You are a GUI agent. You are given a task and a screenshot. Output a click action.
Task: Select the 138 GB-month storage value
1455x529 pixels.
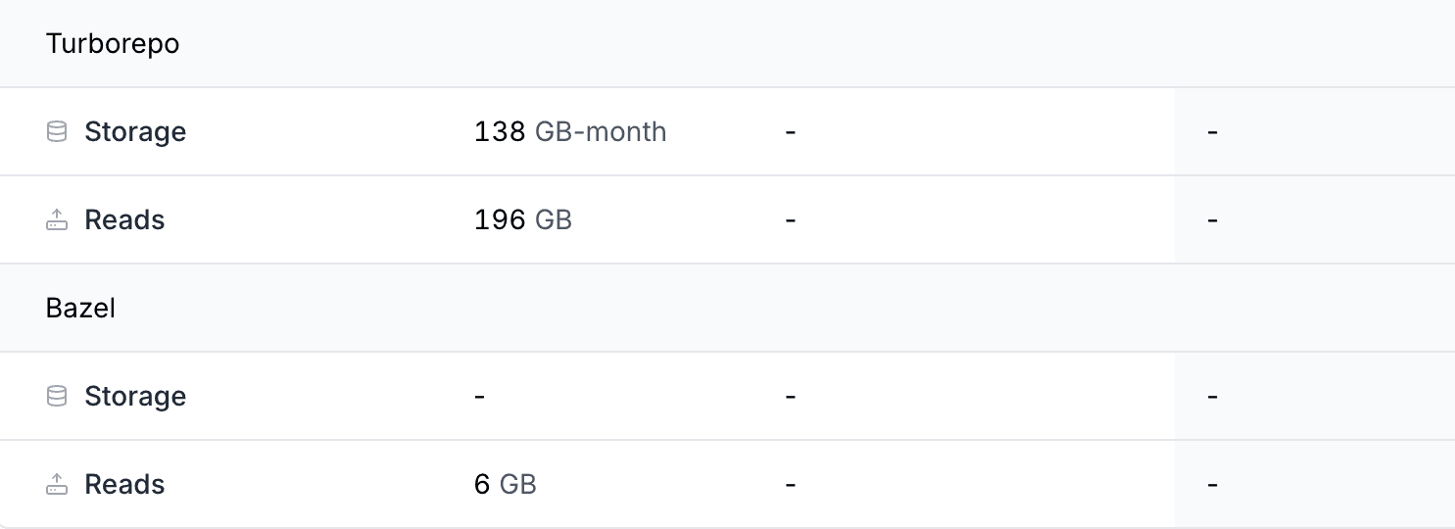[570, 131]
